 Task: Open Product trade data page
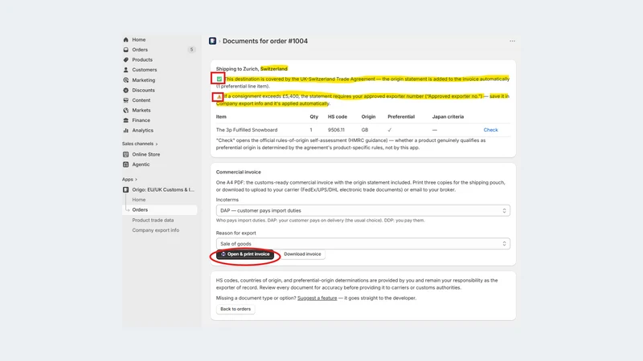point(153,220)
